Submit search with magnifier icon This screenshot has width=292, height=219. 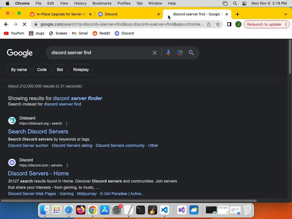point(191,53)
